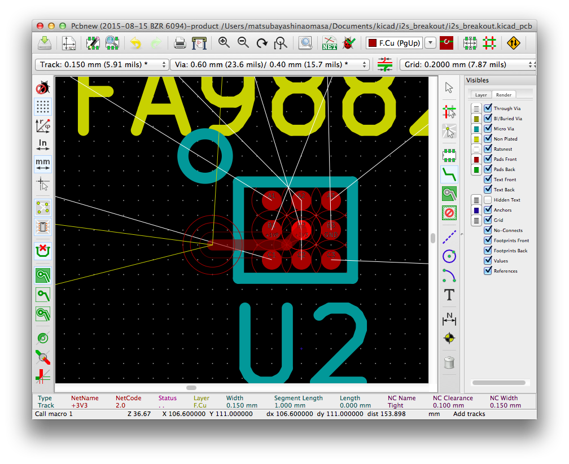Toggle the auto track width icon
This screenshot has width=569, height=464.
click(x=384, y=64)
